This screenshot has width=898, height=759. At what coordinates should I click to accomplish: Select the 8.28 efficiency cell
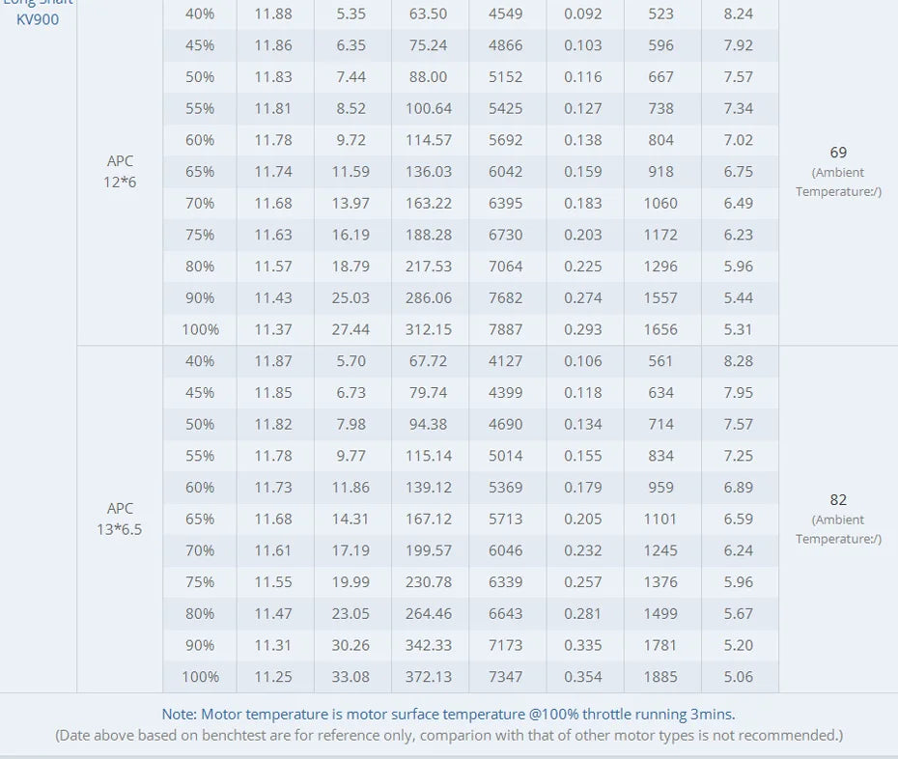(x=739, y=361)
